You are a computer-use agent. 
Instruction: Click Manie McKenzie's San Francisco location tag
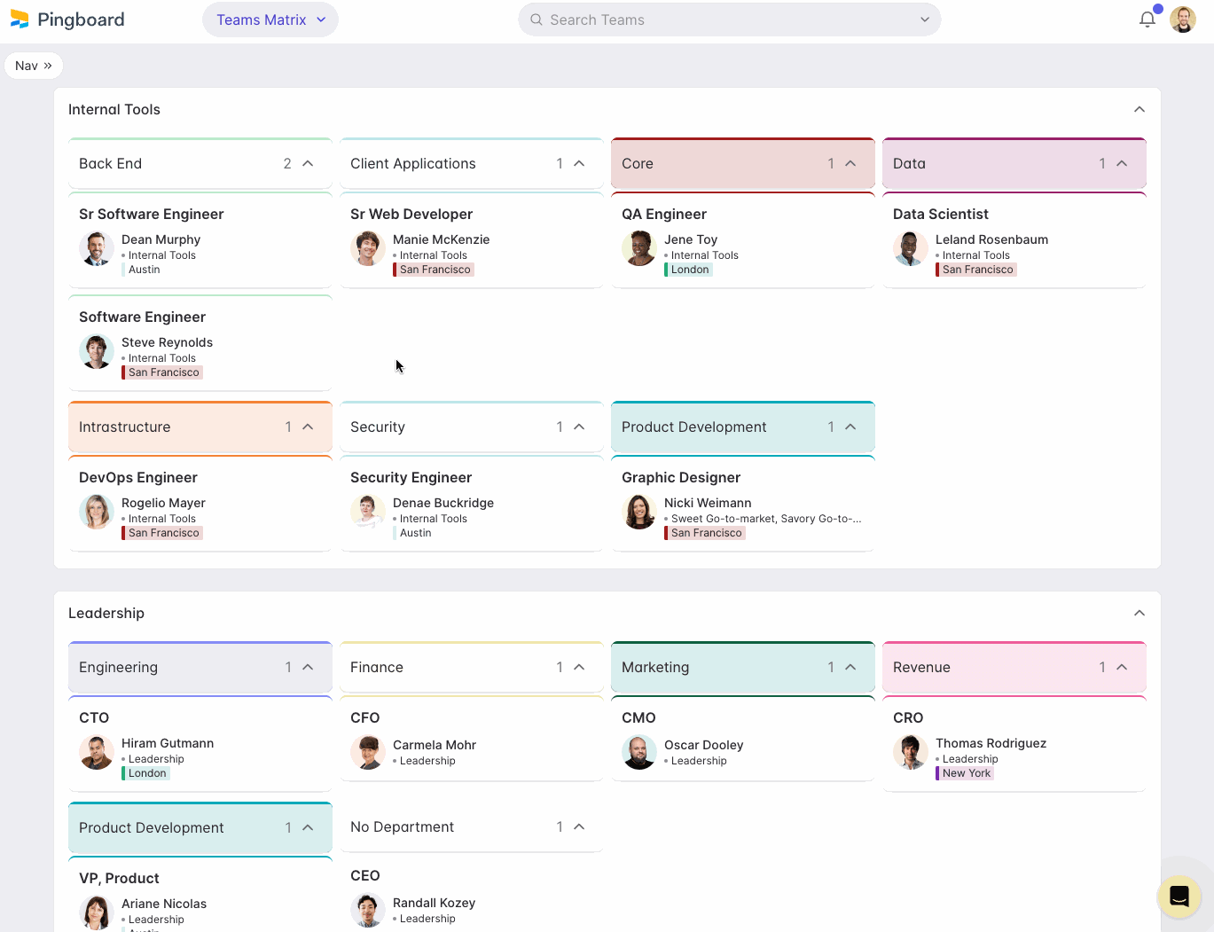point(434,270)
